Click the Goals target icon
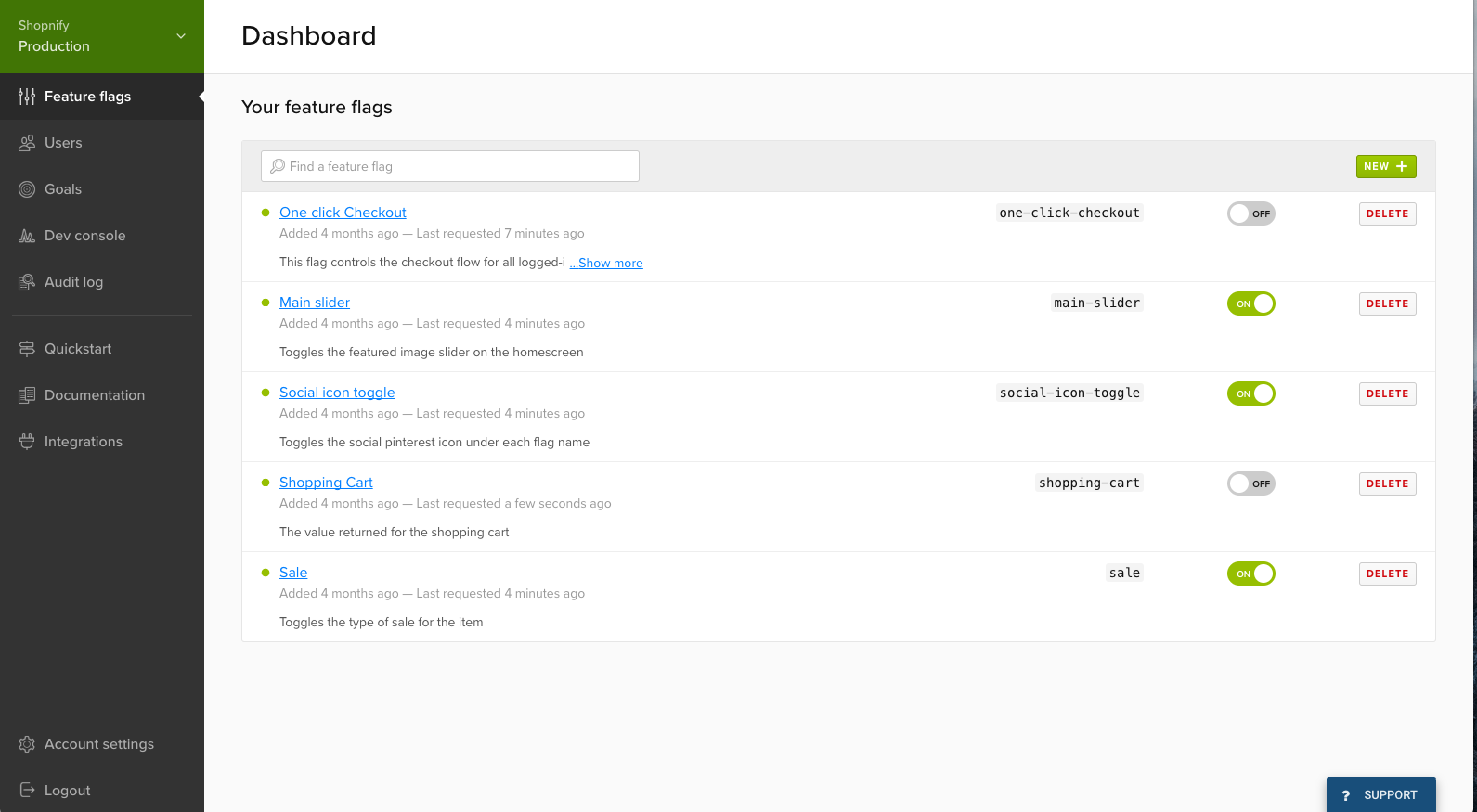This screenshot has width=1477, height=812. coord(27,189)
